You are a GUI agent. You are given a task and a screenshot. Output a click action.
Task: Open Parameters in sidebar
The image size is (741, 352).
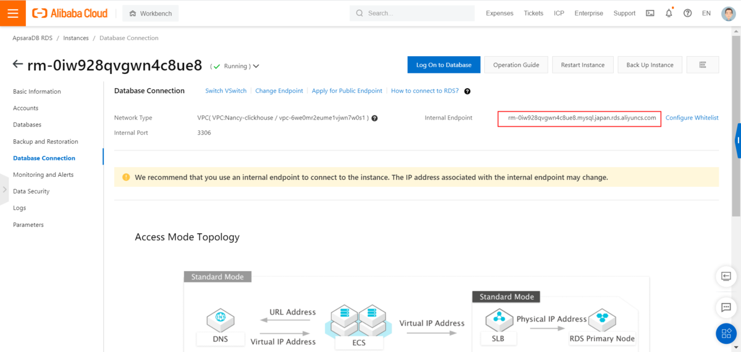click(28, 224)
